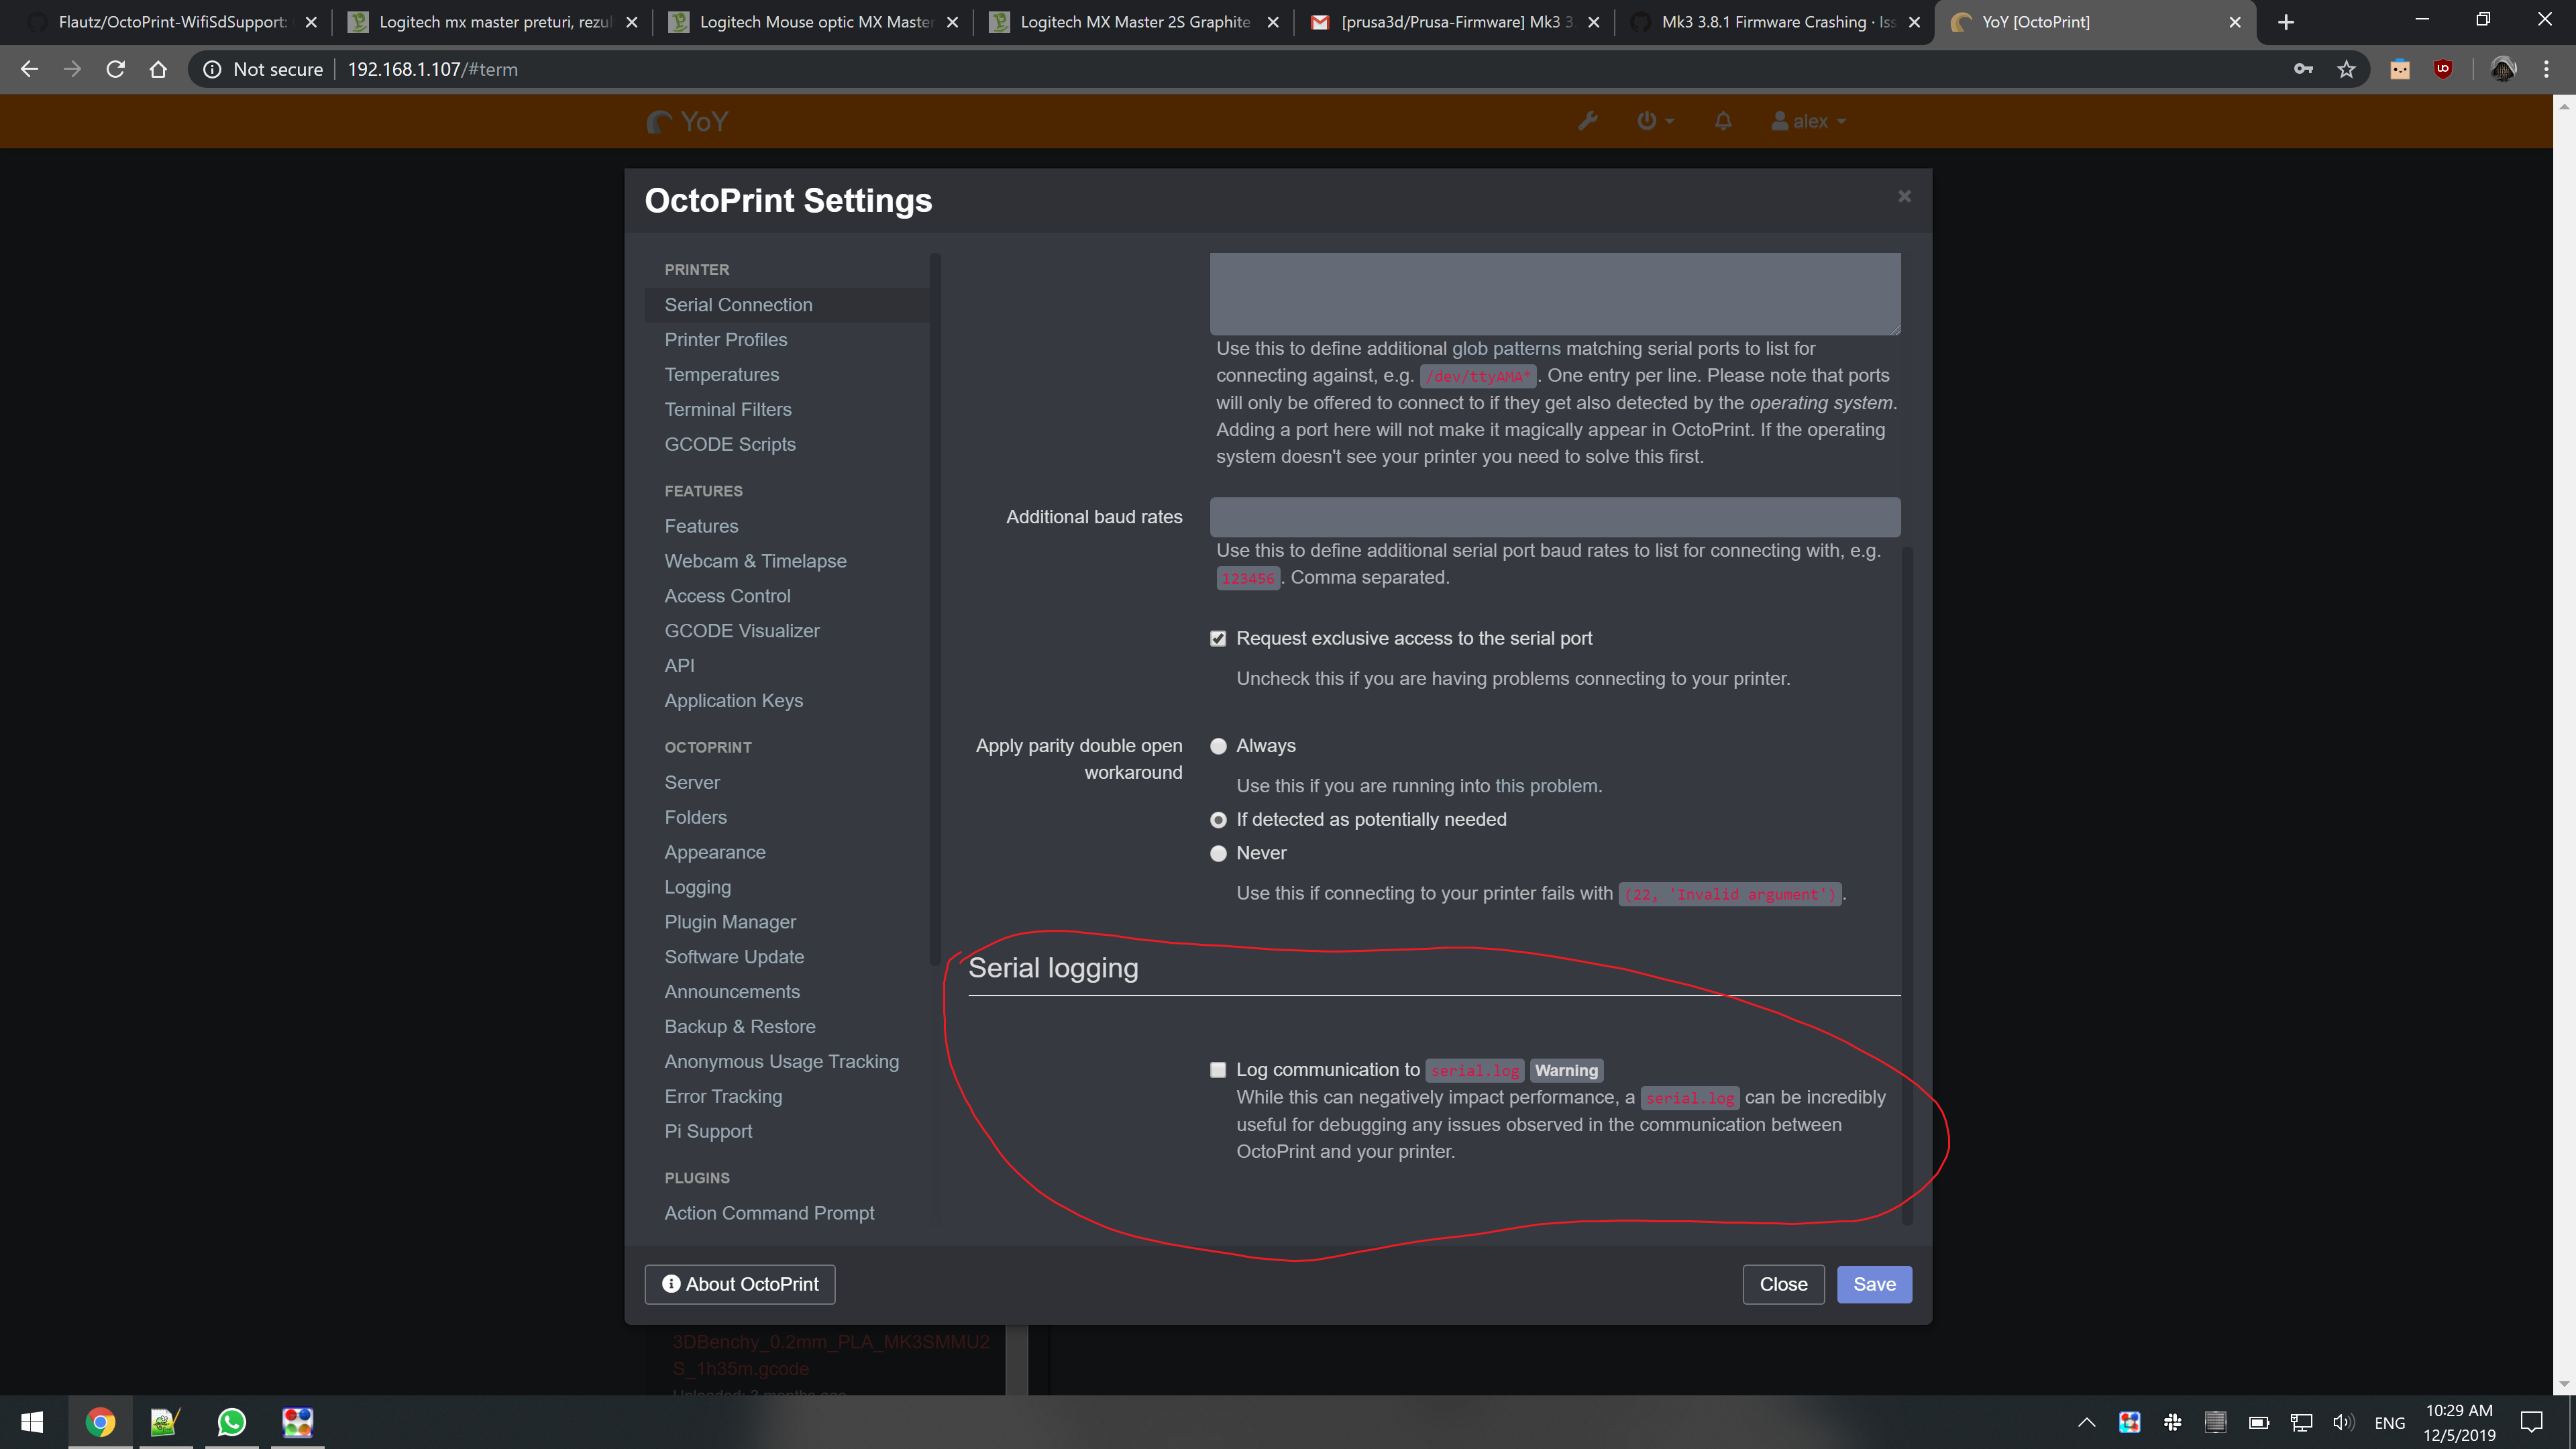Screen dimensions: 2576x1449
Task: Open Webcam & Timelapse settings section
Action: tap(787, 561)
